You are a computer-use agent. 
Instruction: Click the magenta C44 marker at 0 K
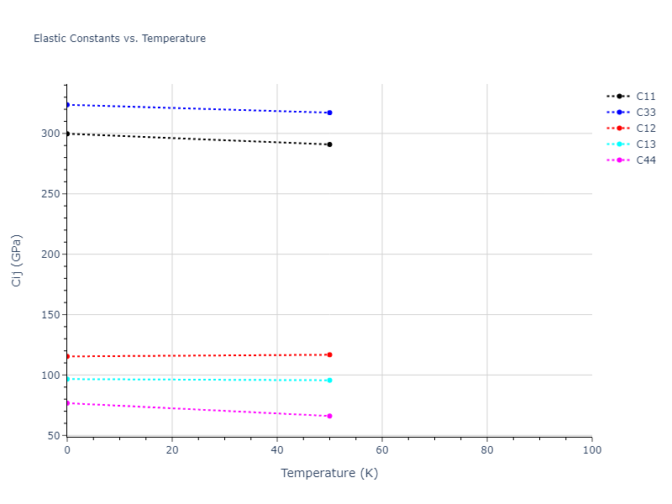tap(67, 403)
